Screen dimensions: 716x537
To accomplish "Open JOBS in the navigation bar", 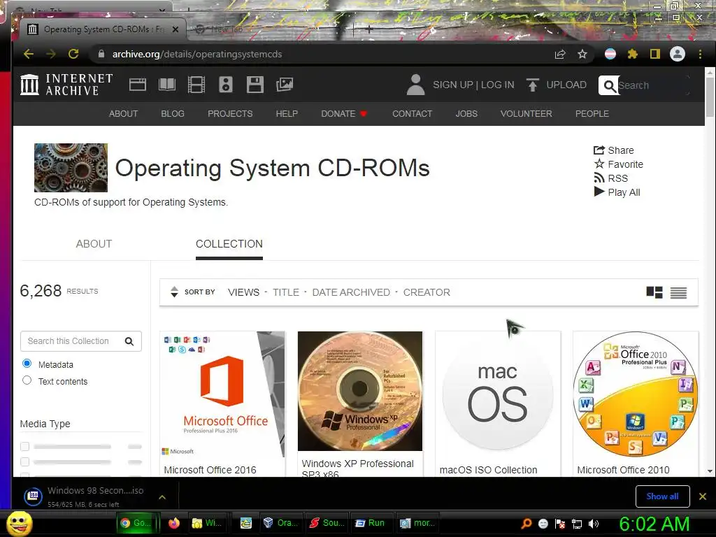I will click(466, 114).
